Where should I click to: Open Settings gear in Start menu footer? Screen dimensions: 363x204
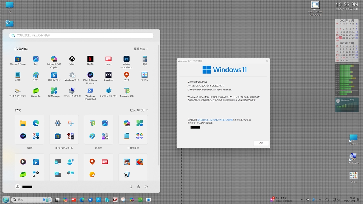point(139,187)
